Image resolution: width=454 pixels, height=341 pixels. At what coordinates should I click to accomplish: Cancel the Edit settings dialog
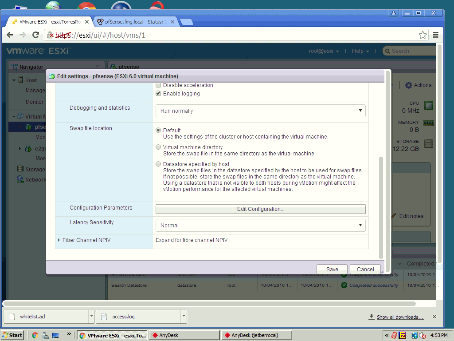(365, 269)
